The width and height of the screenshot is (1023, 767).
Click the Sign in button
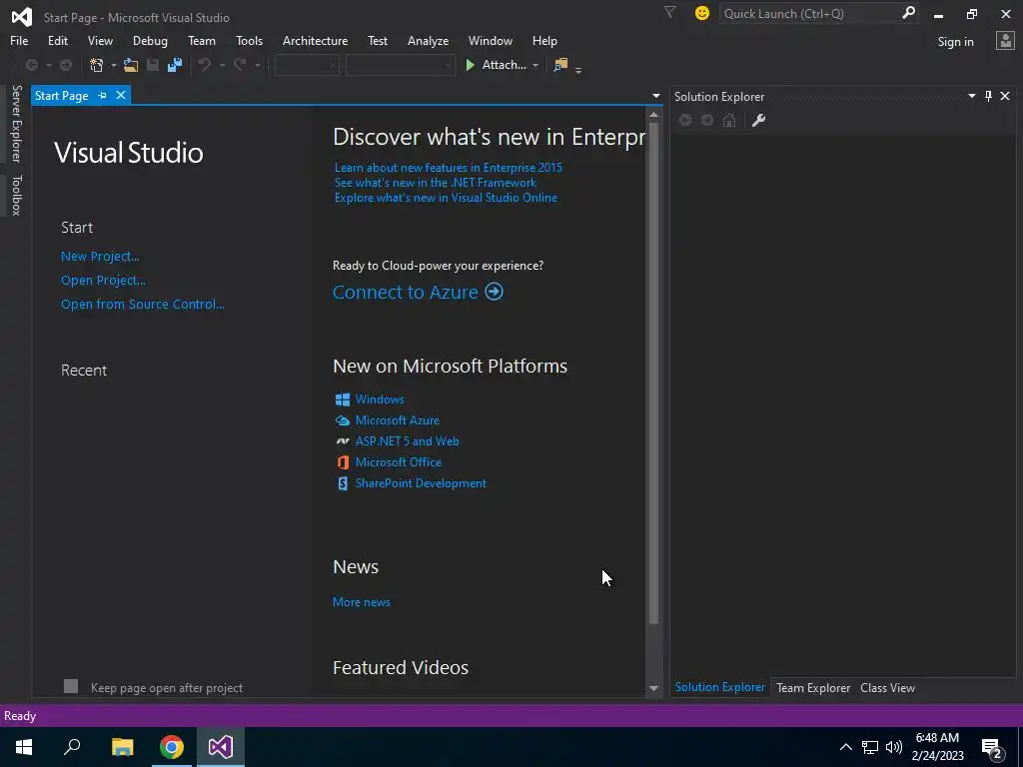pyautogui.click(x=955, y=42)
